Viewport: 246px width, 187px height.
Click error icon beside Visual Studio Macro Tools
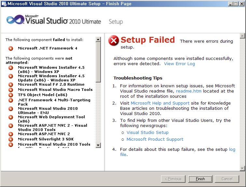(x=11, y=90)
